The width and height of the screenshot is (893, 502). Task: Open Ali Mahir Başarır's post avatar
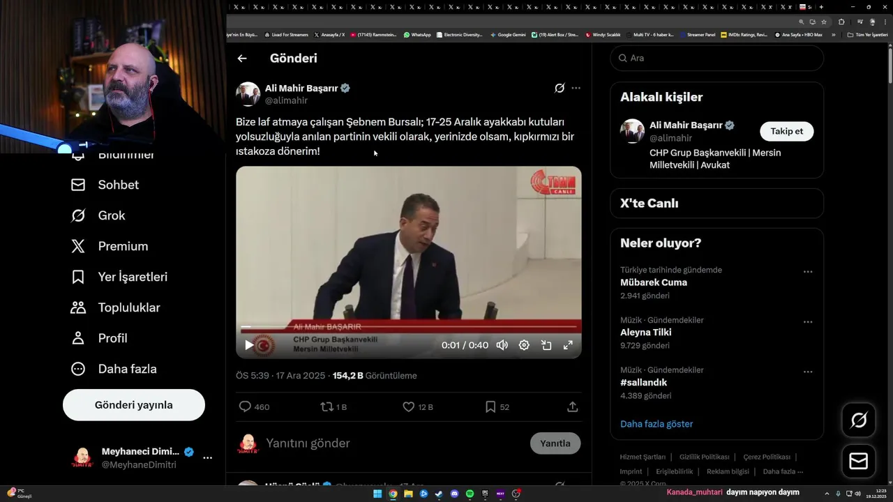click(x=248, y=94)
